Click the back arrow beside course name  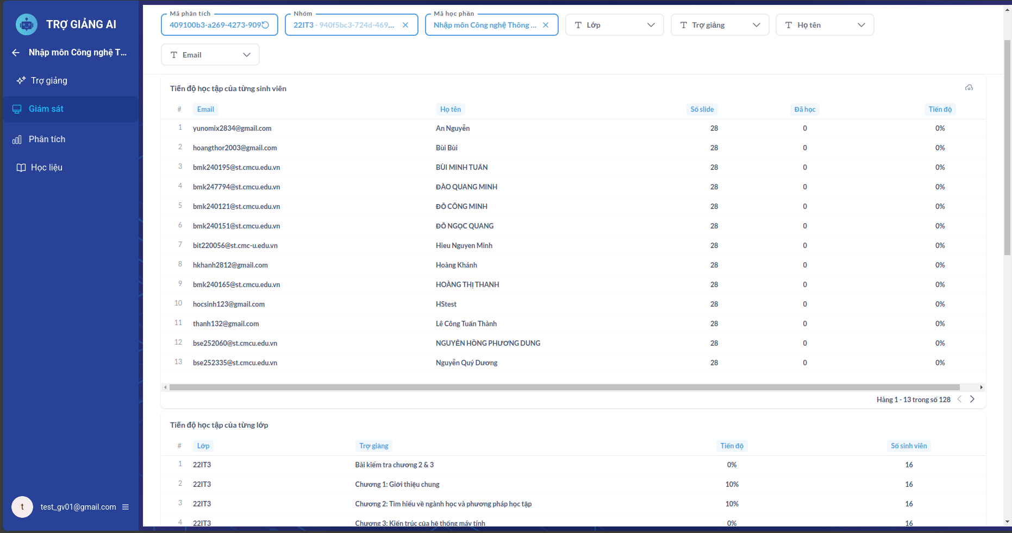16,53
